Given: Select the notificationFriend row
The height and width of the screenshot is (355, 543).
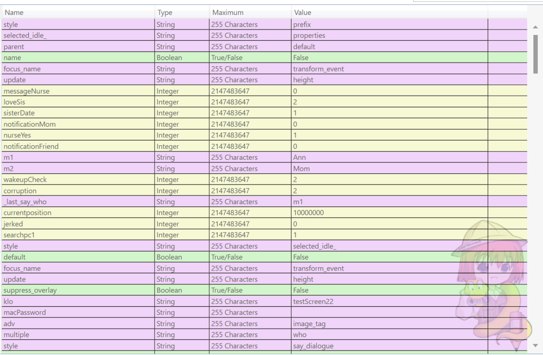Looking at the screenshot, I should click(264, 146).
